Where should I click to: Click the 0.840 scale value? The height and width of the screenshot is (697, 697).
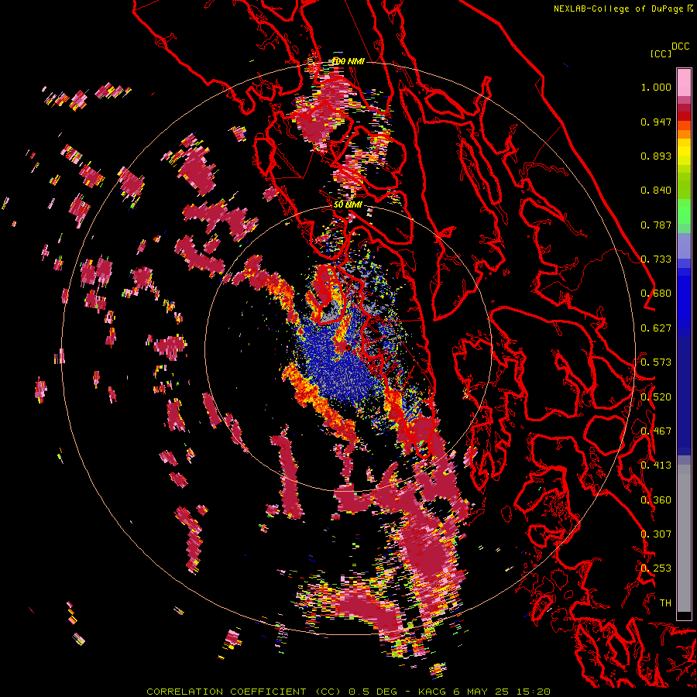(x=656, y=191)
